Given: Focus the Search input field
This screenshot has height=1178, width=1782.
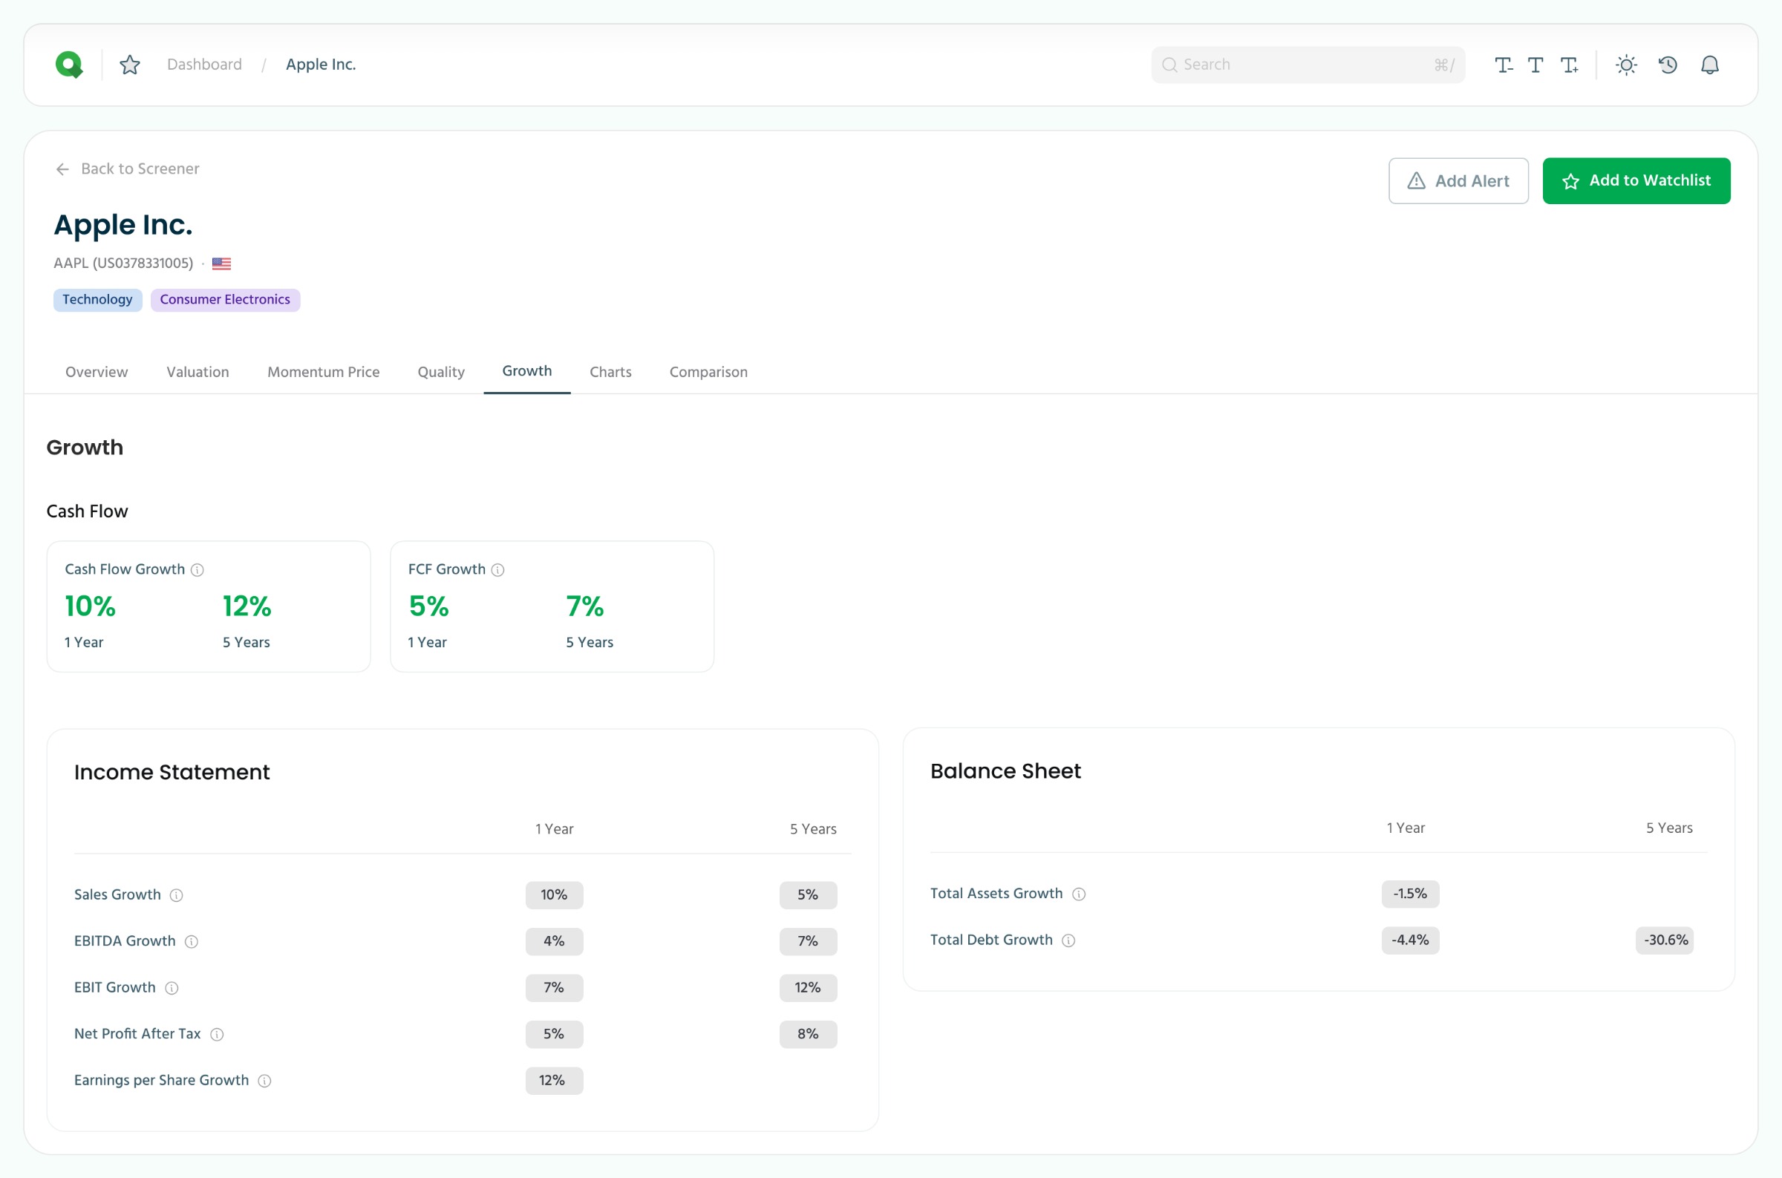Looking at the screenshot, I should coord(1308,65).
